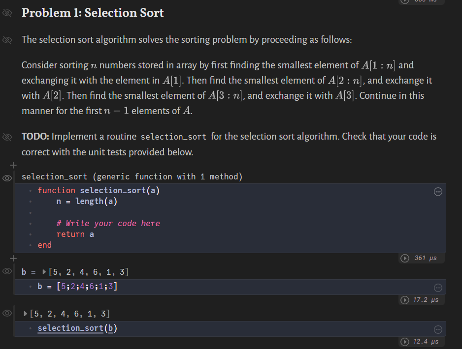Open actions menu for selection_sort(b) cell
This screenshot has height=349, width=462.
[437, 329]
